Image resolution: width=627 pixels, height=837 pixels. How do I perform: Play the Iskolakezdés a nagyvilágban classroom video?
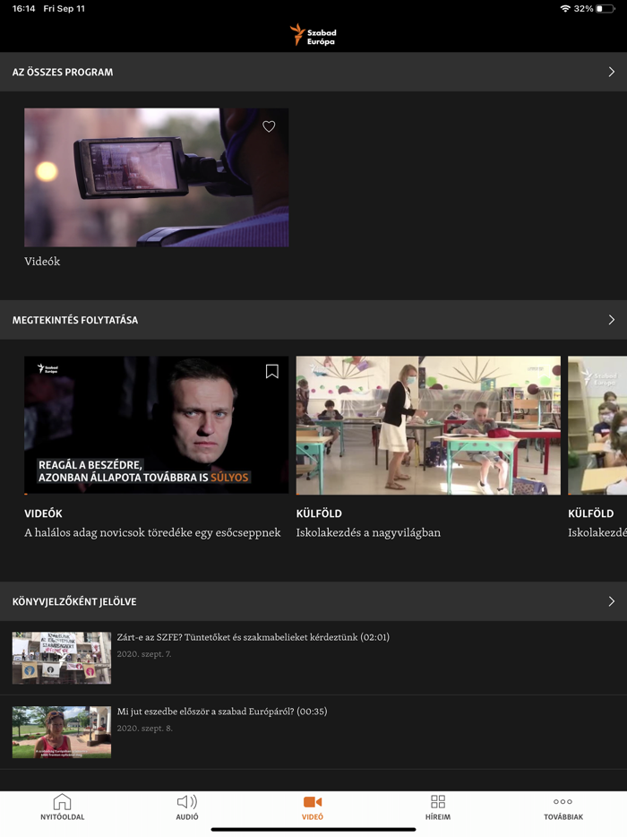pos(428,425)
